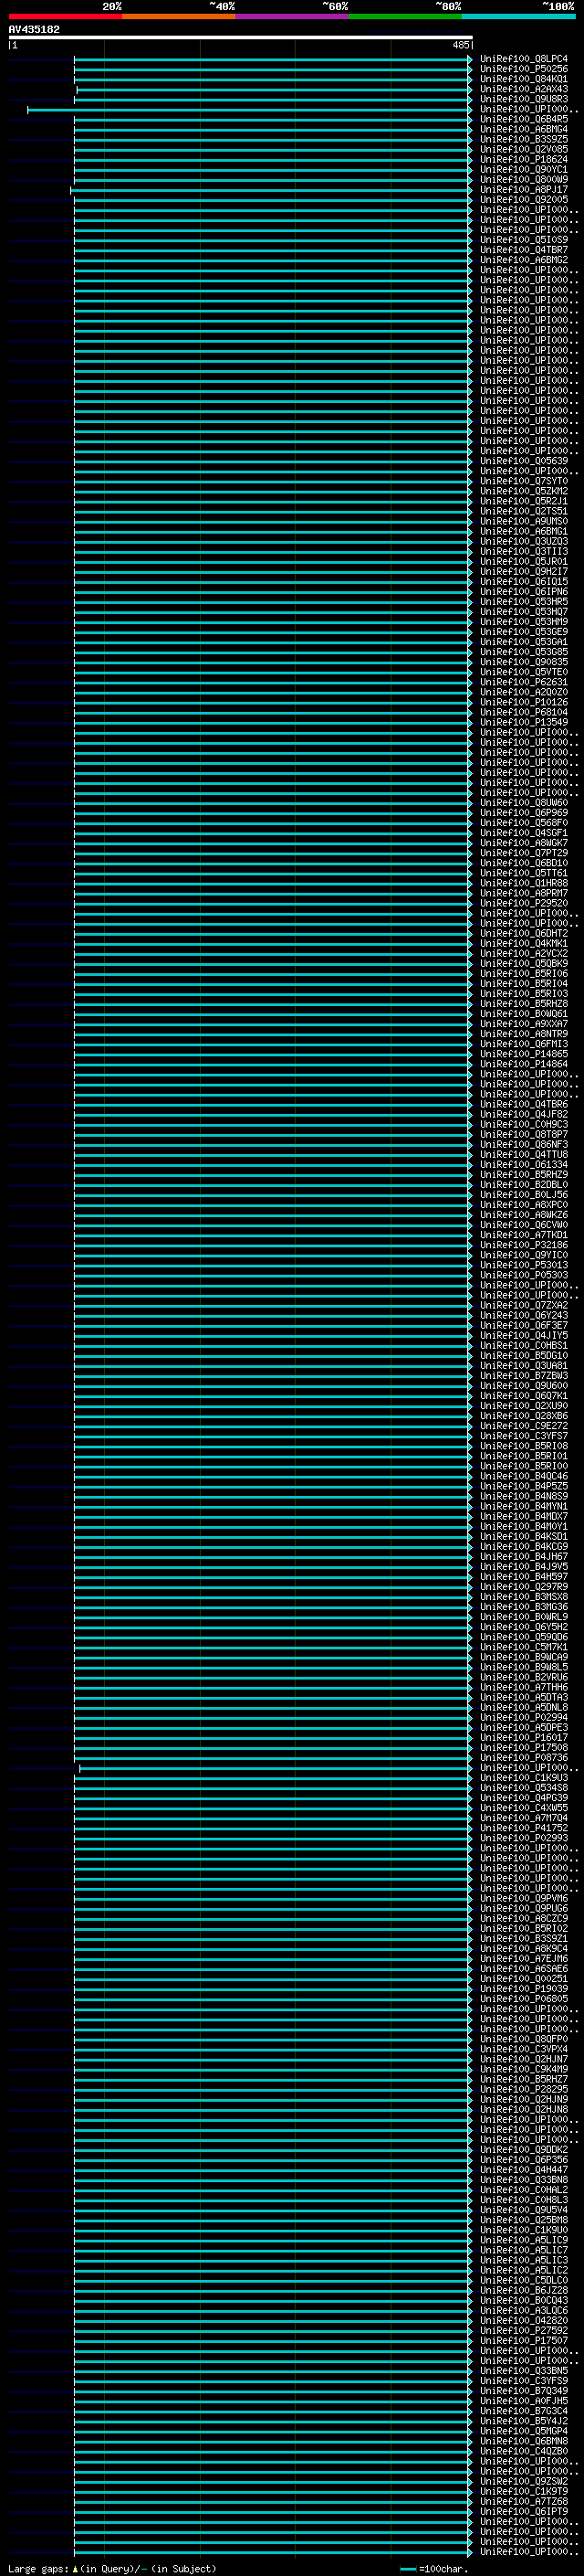The image size is (584, 2576).
Task: Select the UniRef100_C5DLC0 label
Action: [524, 2280]
